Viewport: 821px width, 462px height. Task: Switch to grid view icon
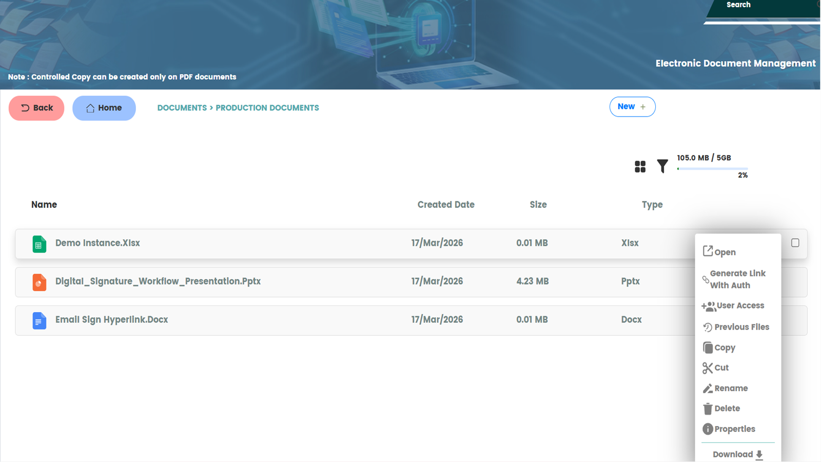(640, 166)
